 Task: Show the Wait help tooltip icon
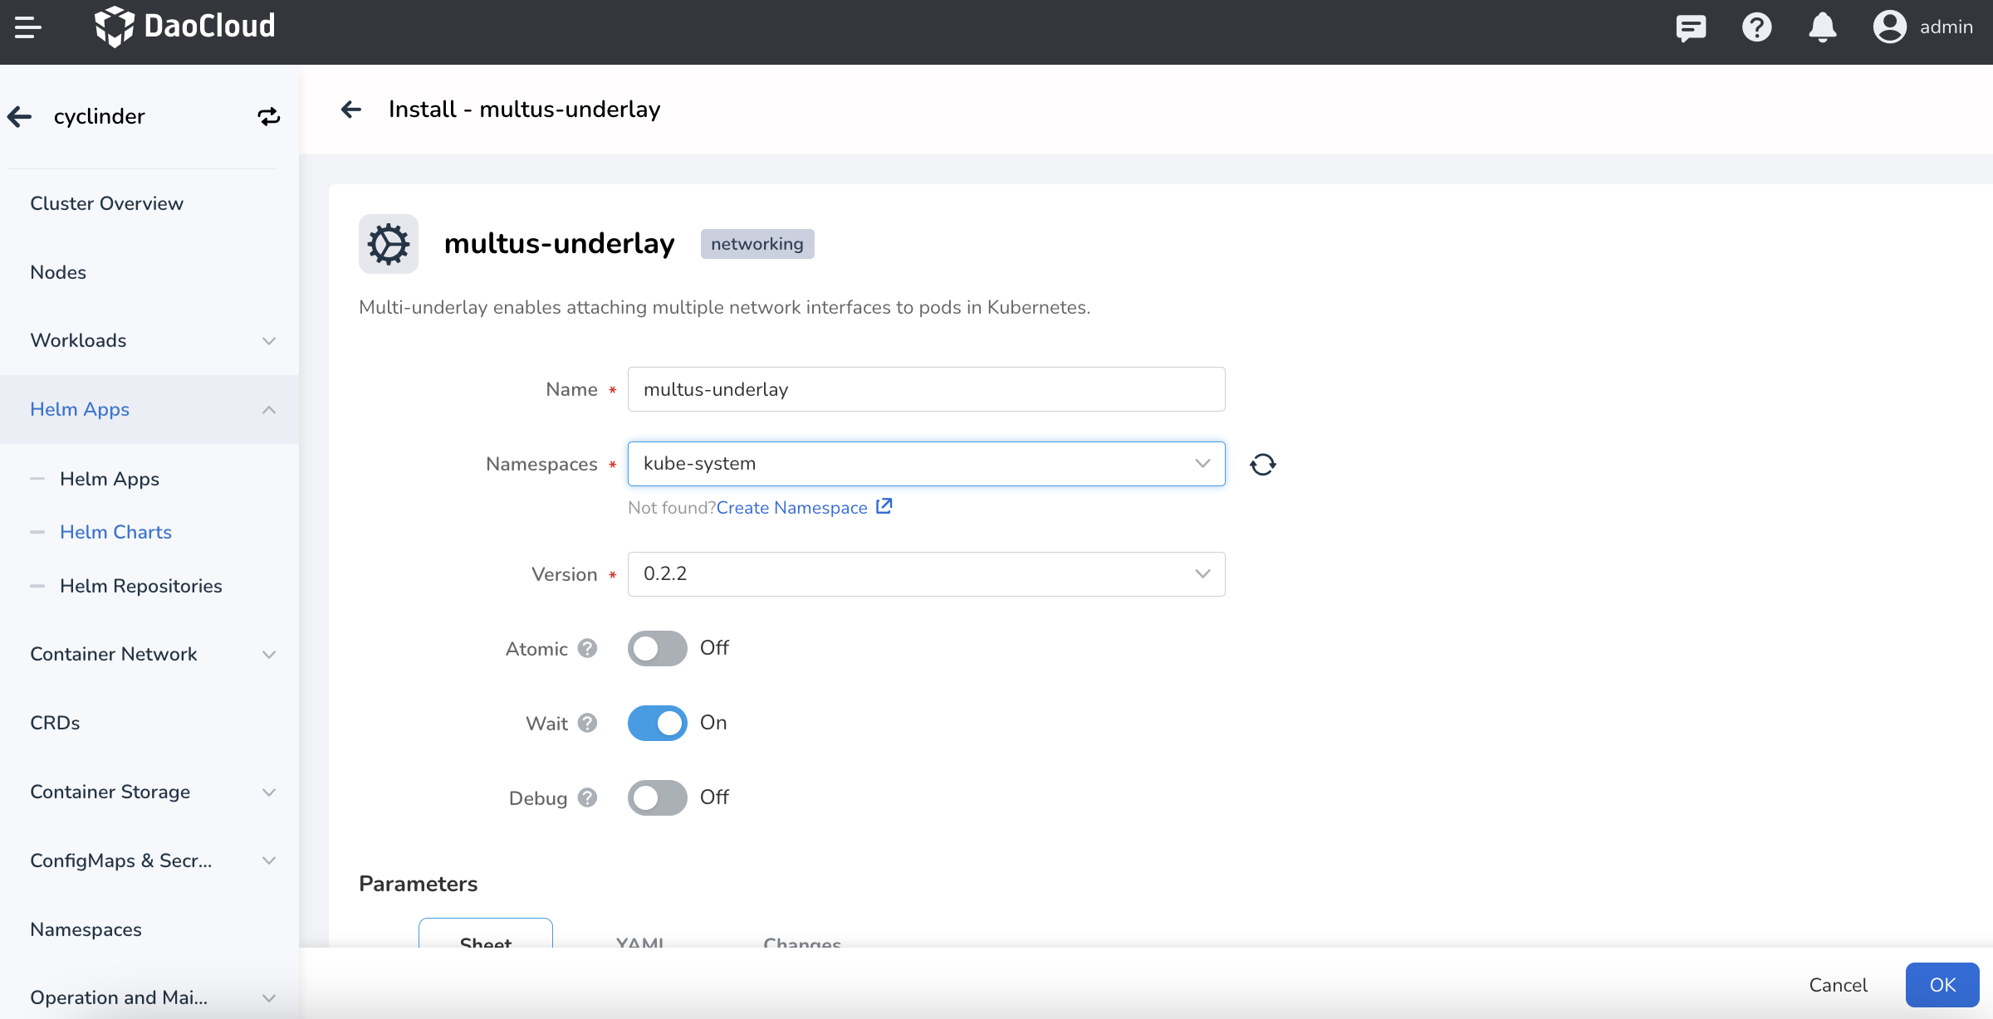pyautogui.click(x=588, y=723)
